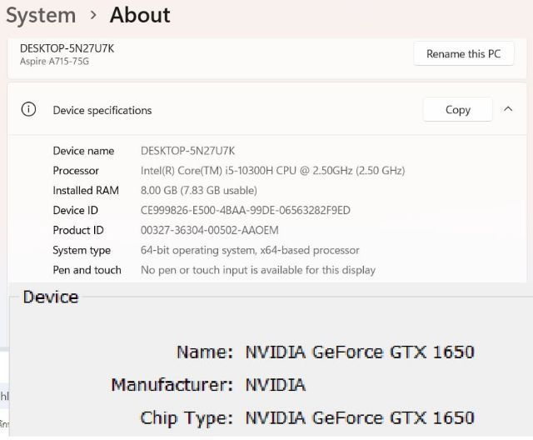Copy the device specifications
Viewport: 533px width, 440px height.
457,109
